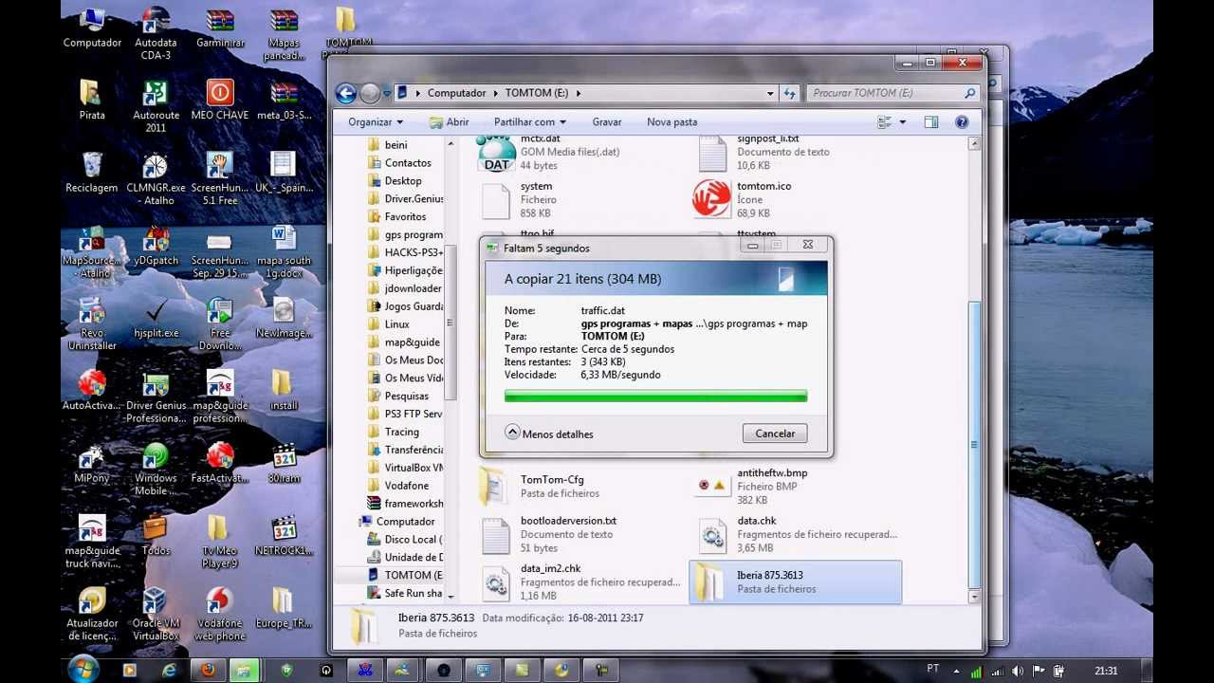Screen dimensions: 1214x683
Task: Click Gravar in the Explorer toolbar
Action: pos(607,122)
